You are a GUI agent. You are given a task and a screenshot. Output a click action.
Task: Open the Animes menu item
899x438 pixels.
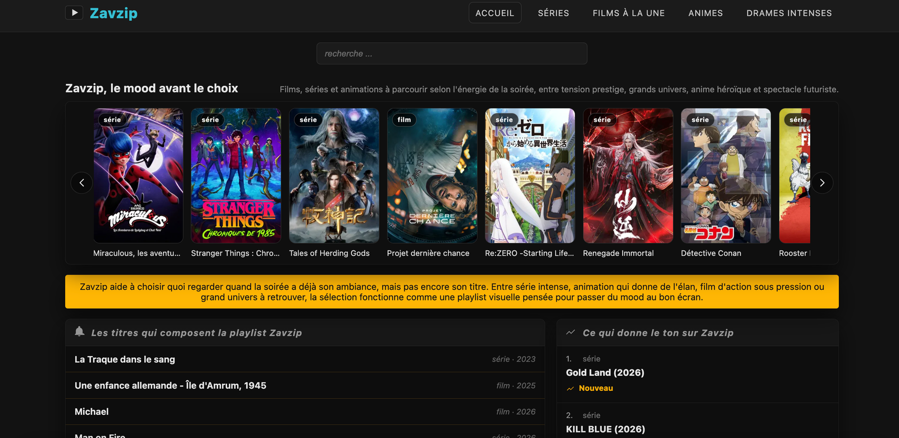[706, 13]
